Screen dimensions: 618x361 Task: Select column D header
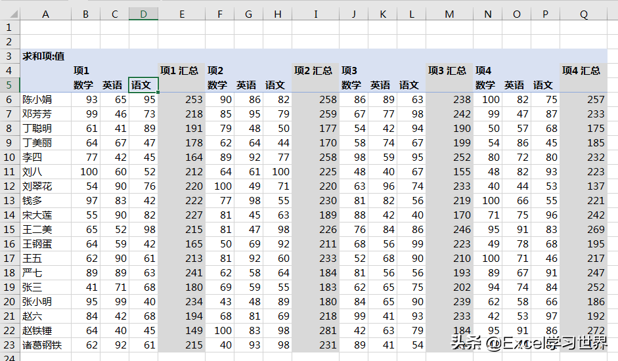click(x=143, y=14)
